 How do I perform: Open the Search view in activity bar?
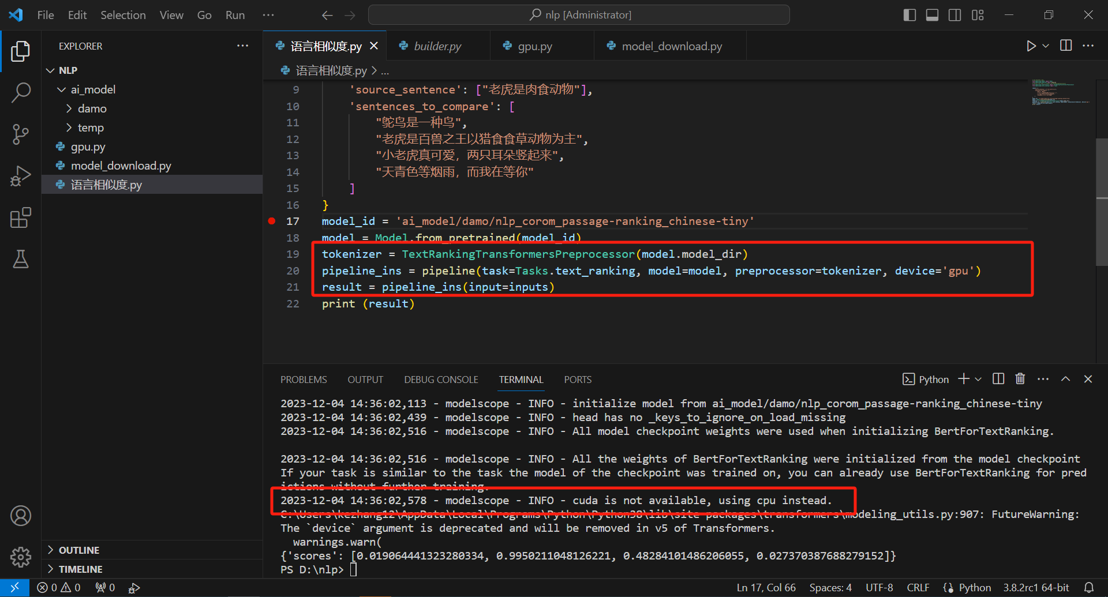[21, 93]
